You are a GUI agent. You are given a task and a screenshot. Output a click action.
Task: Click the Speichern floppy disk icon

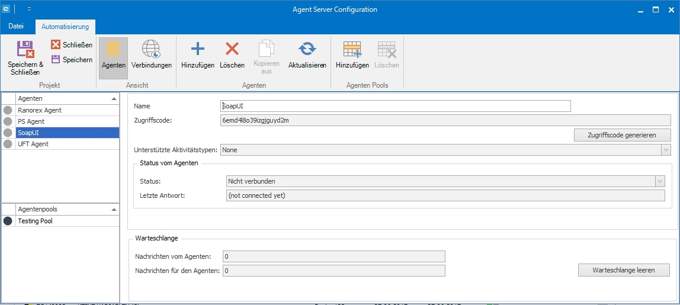point(56,59)
